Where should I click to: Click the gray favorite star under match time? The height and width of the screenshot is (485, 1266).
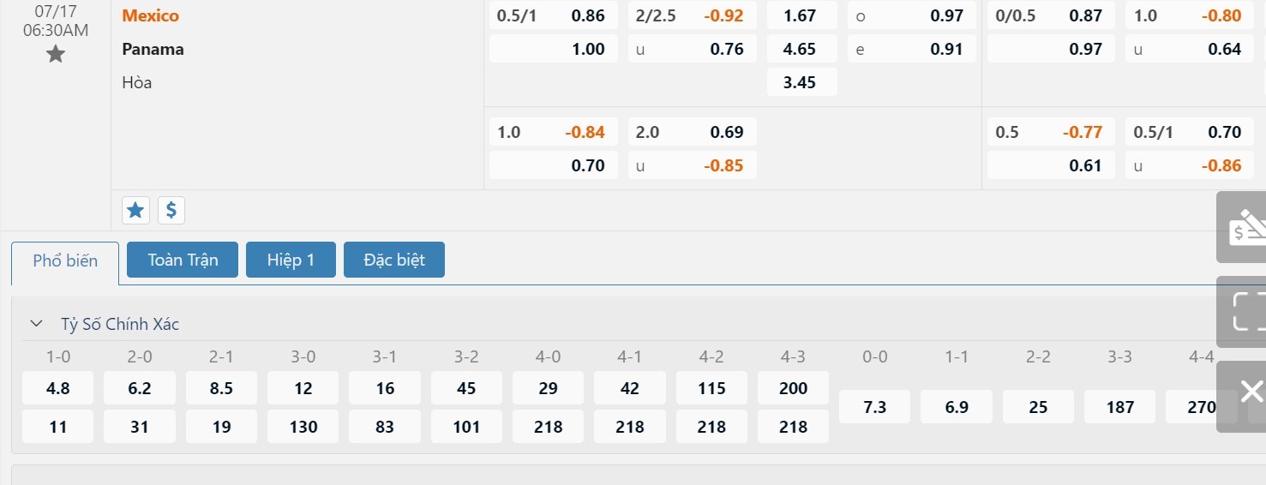(56, 55)
